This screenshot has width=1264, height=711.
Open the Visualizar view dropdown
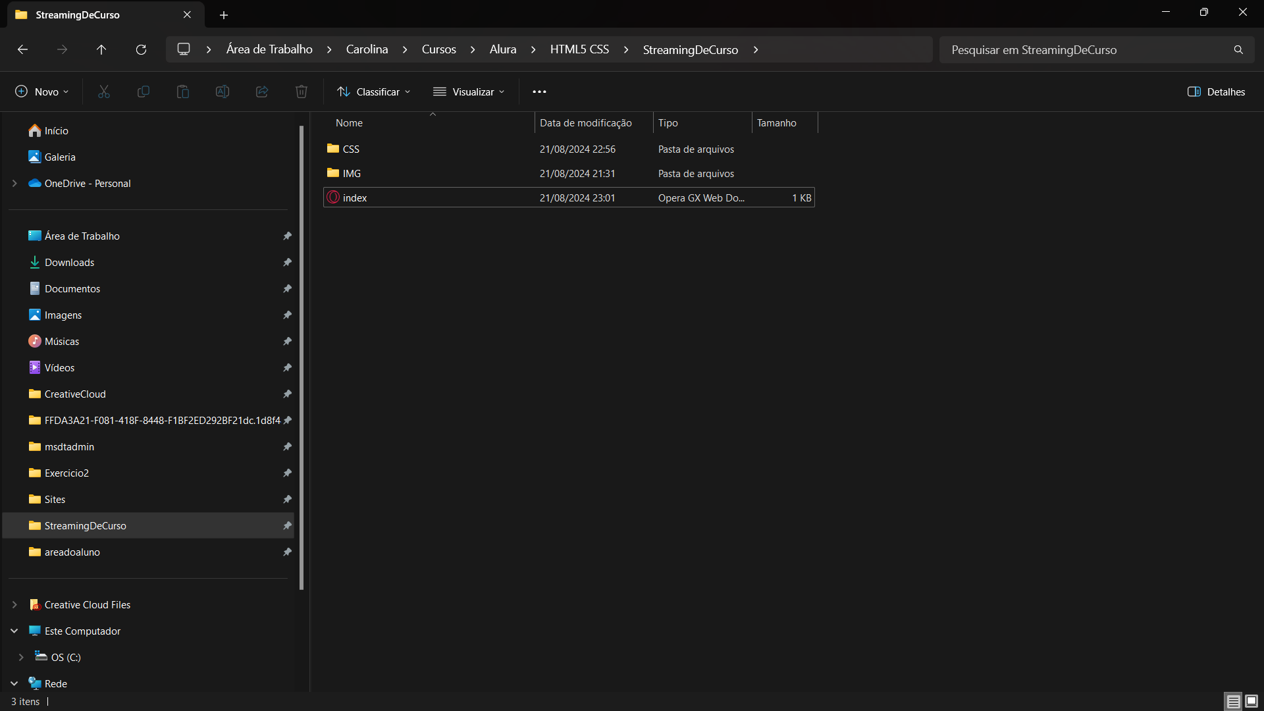tap(469, 92)
